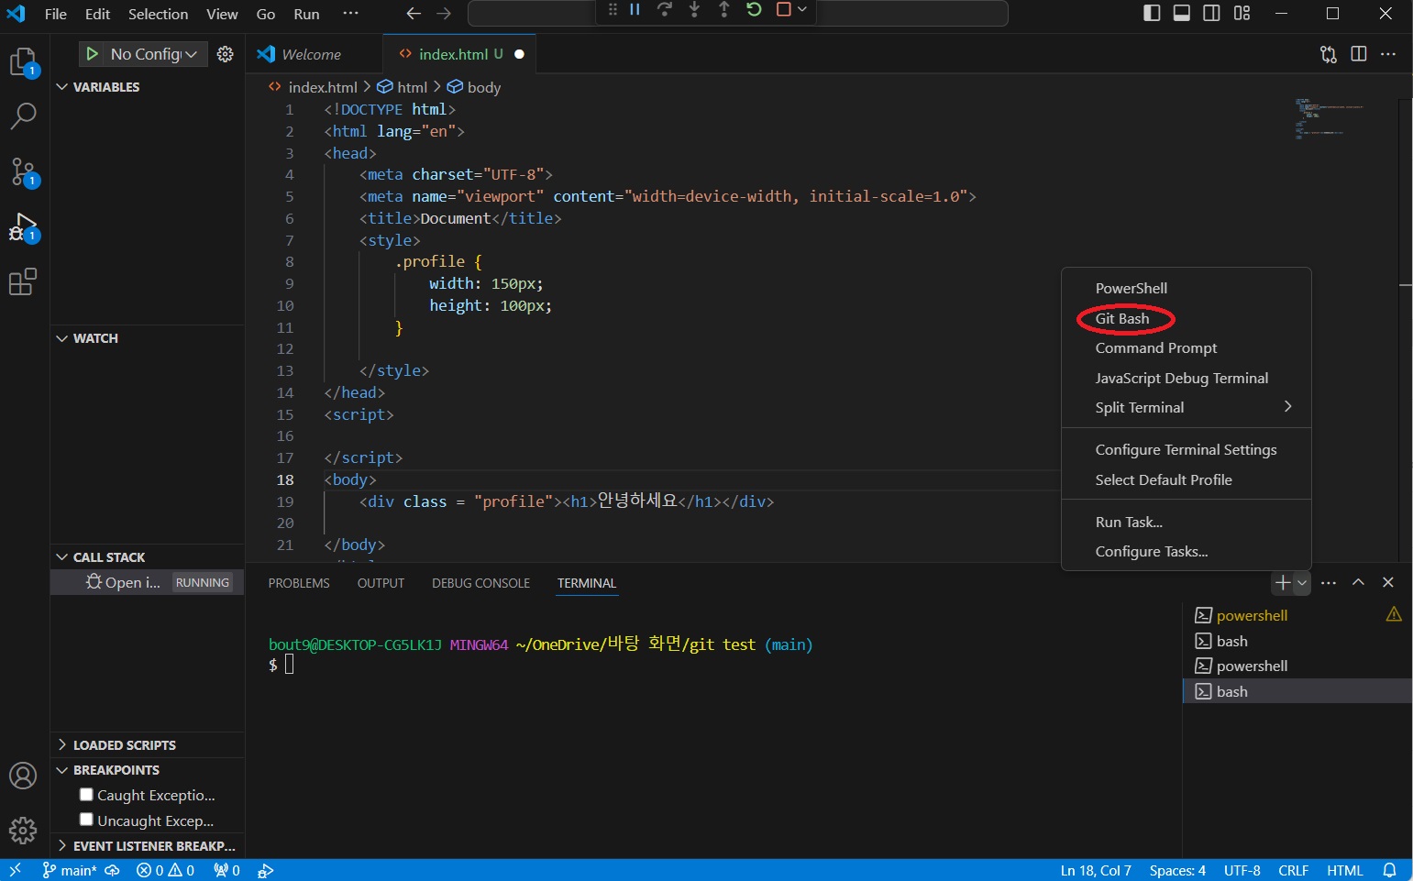Toggle Primary Side Bar layout icon

pyautogui.click(x=1152, y=13)
